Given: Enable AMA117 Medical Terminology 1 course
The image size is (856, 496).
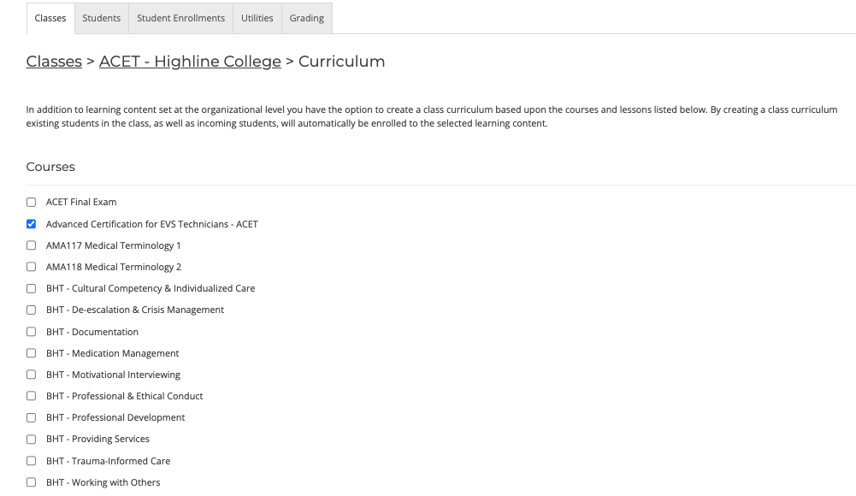Looking at the screenshot, I should coord(31,245).
